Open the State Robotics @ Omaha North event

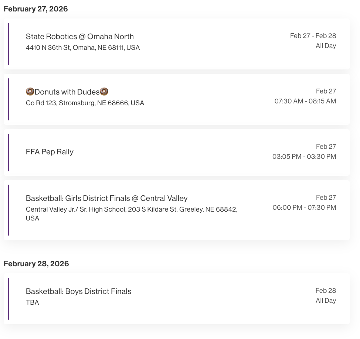click(79, 37)
